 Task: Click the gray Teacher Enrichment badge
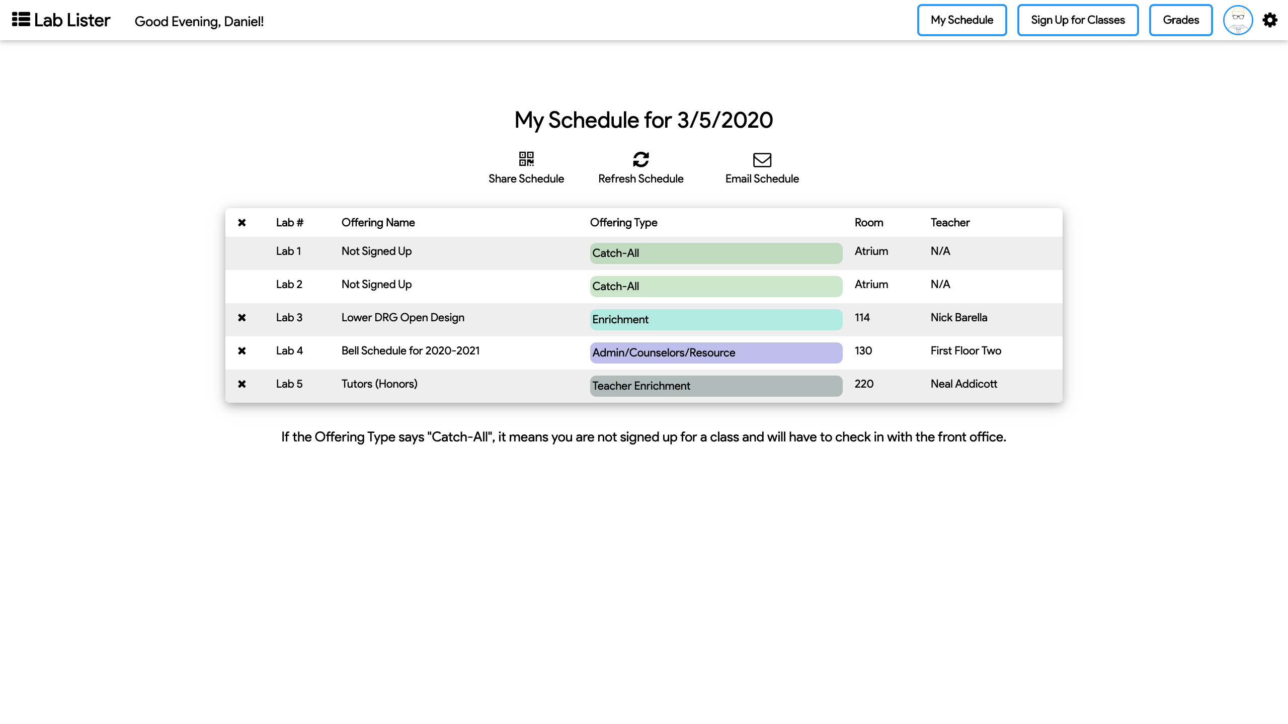[716, 386]
